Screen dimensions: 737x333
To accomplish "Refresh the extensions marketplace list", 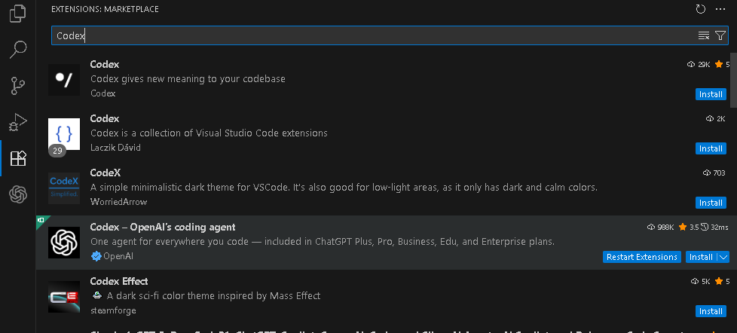I will (x=701, y=9).
